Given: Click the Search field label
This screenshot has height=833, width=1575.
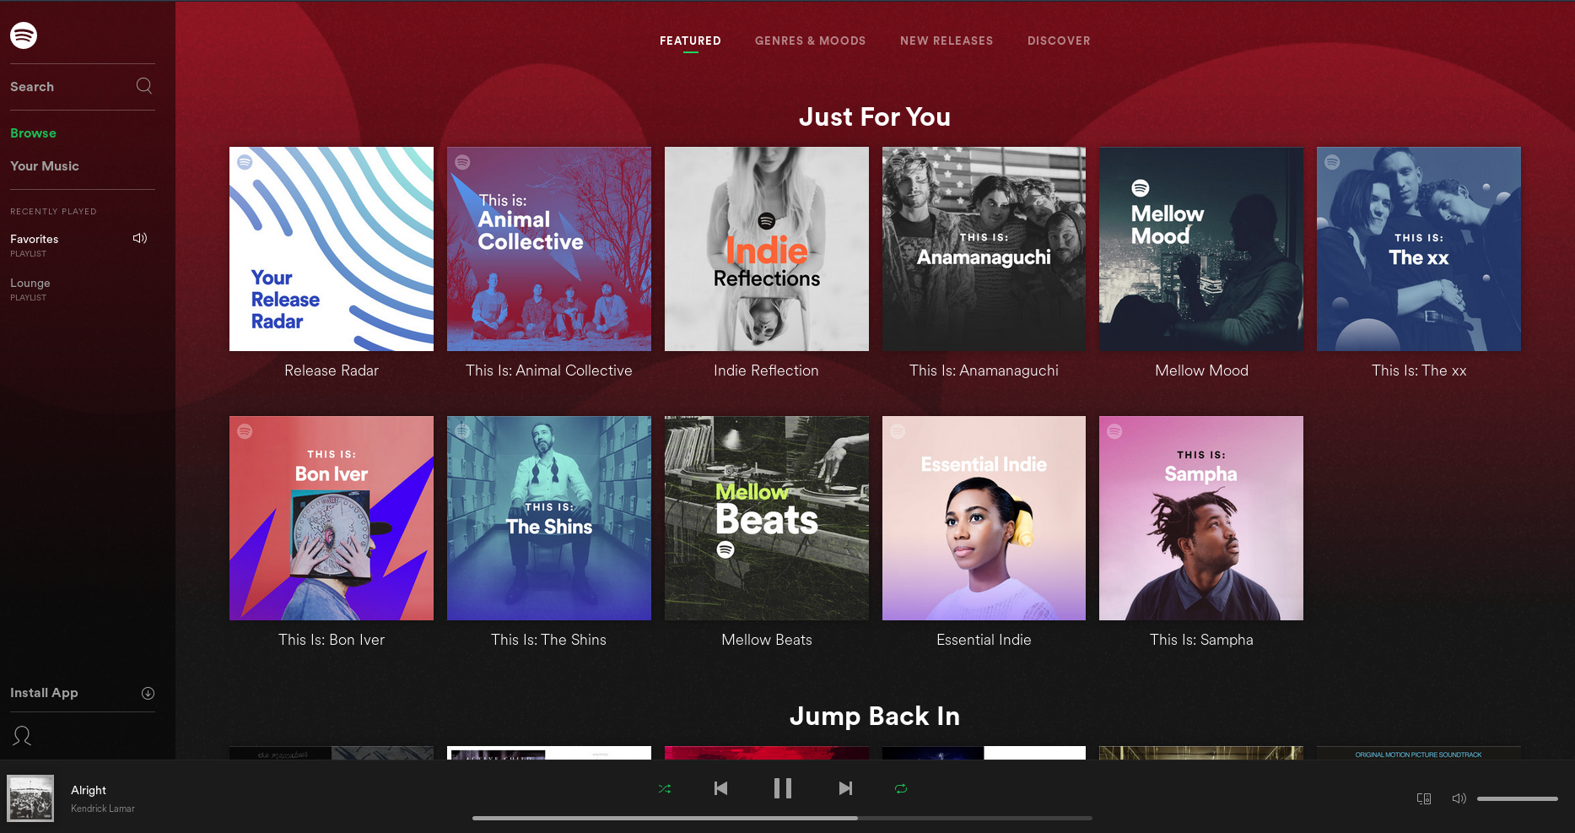Looking at the screenshot, I should (x=32, y=87).
